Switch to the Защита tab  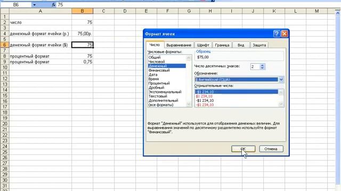259,45
